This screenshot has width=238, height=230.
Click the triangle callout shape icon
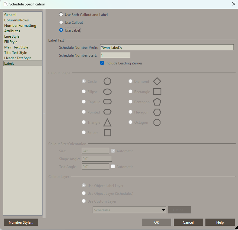[x=107, y=123]
